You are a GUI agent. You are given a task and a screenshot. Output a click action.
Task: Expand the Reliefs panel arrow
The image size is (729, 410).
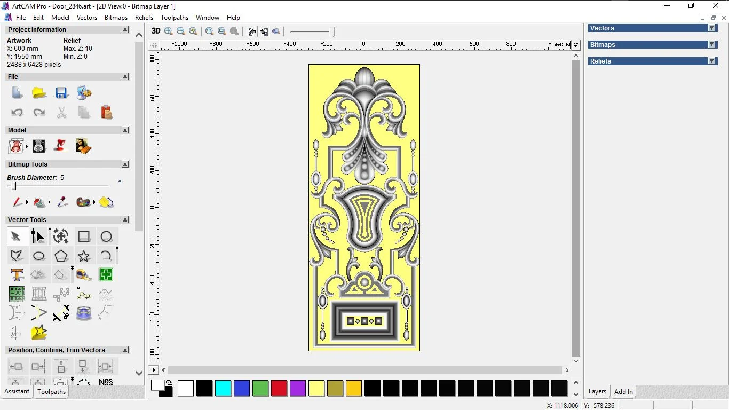pyautogui.click(x=711, y=61)
